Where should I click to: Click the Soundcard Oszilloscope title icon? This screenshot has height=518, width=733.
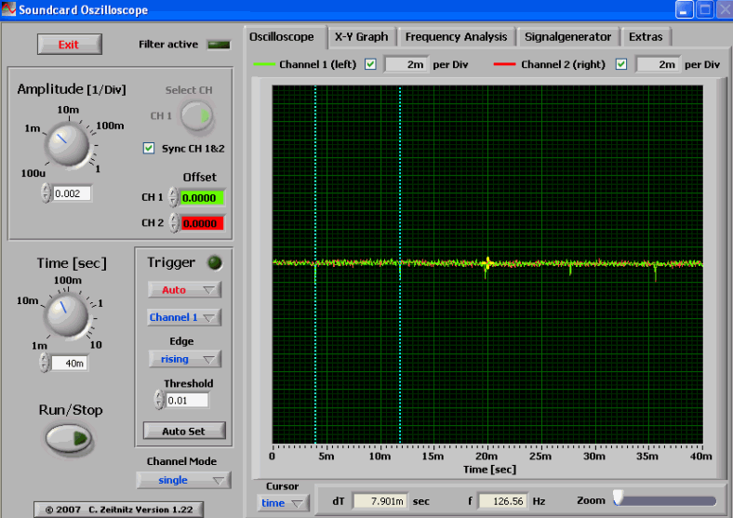(x=8, y=9)
